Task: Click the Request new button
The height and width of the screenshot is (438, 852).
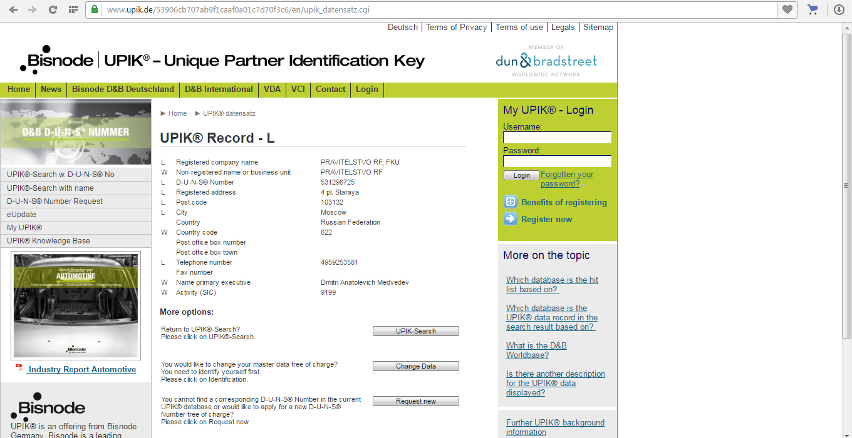Action: (416, 401)
